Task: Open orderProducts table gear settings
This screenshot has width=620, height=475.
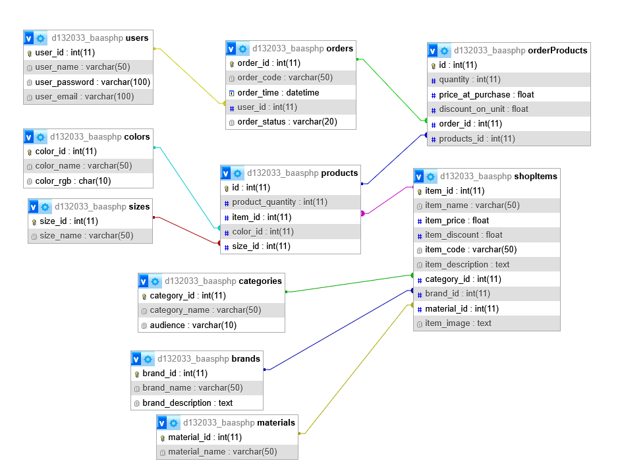Action: click(445, 51)
